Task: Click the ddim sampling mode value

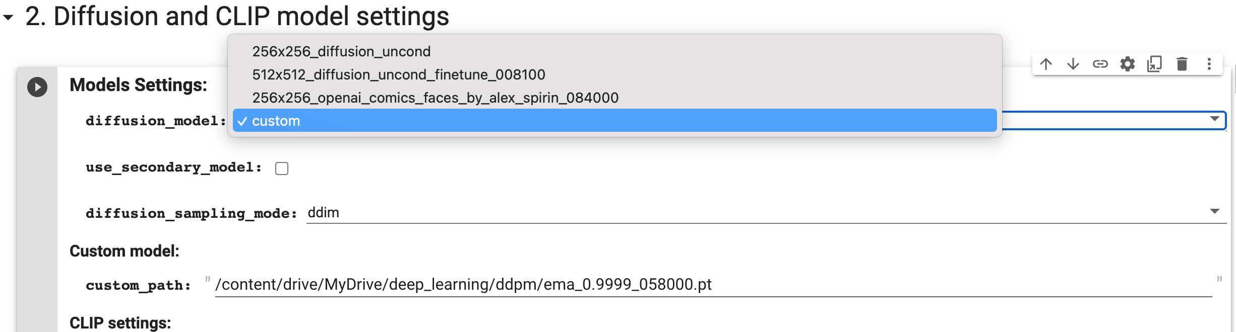Action: coord(324,212)
